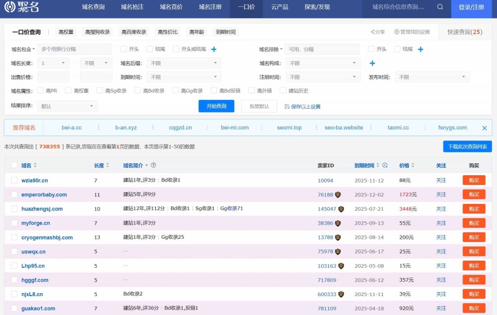This screenshot has height=315, width=497.
Task: Click the 开始查询 button
Action: [x=216, y=106]
